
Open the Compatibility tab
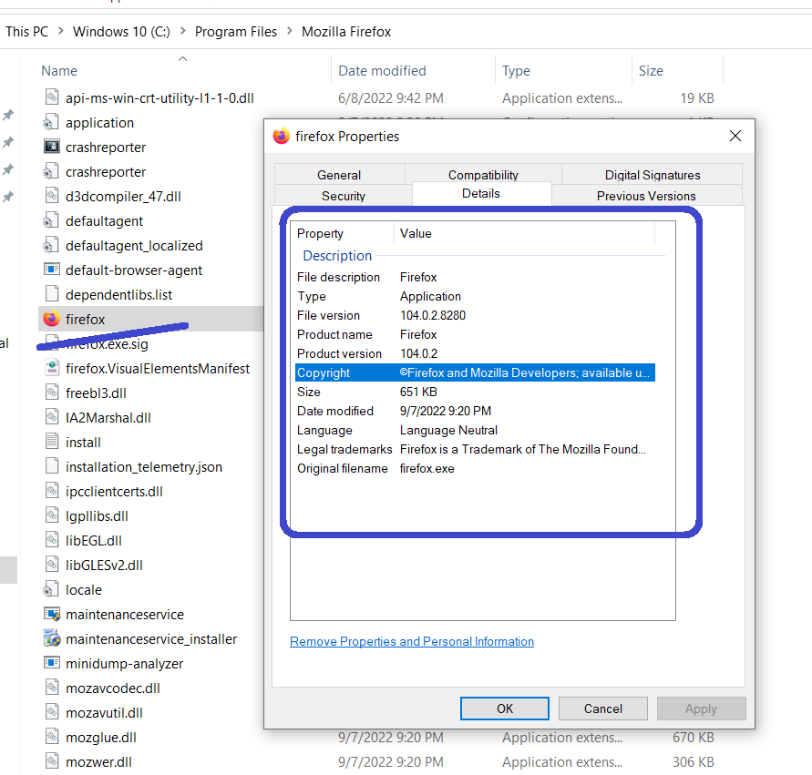tap(483, 174)
